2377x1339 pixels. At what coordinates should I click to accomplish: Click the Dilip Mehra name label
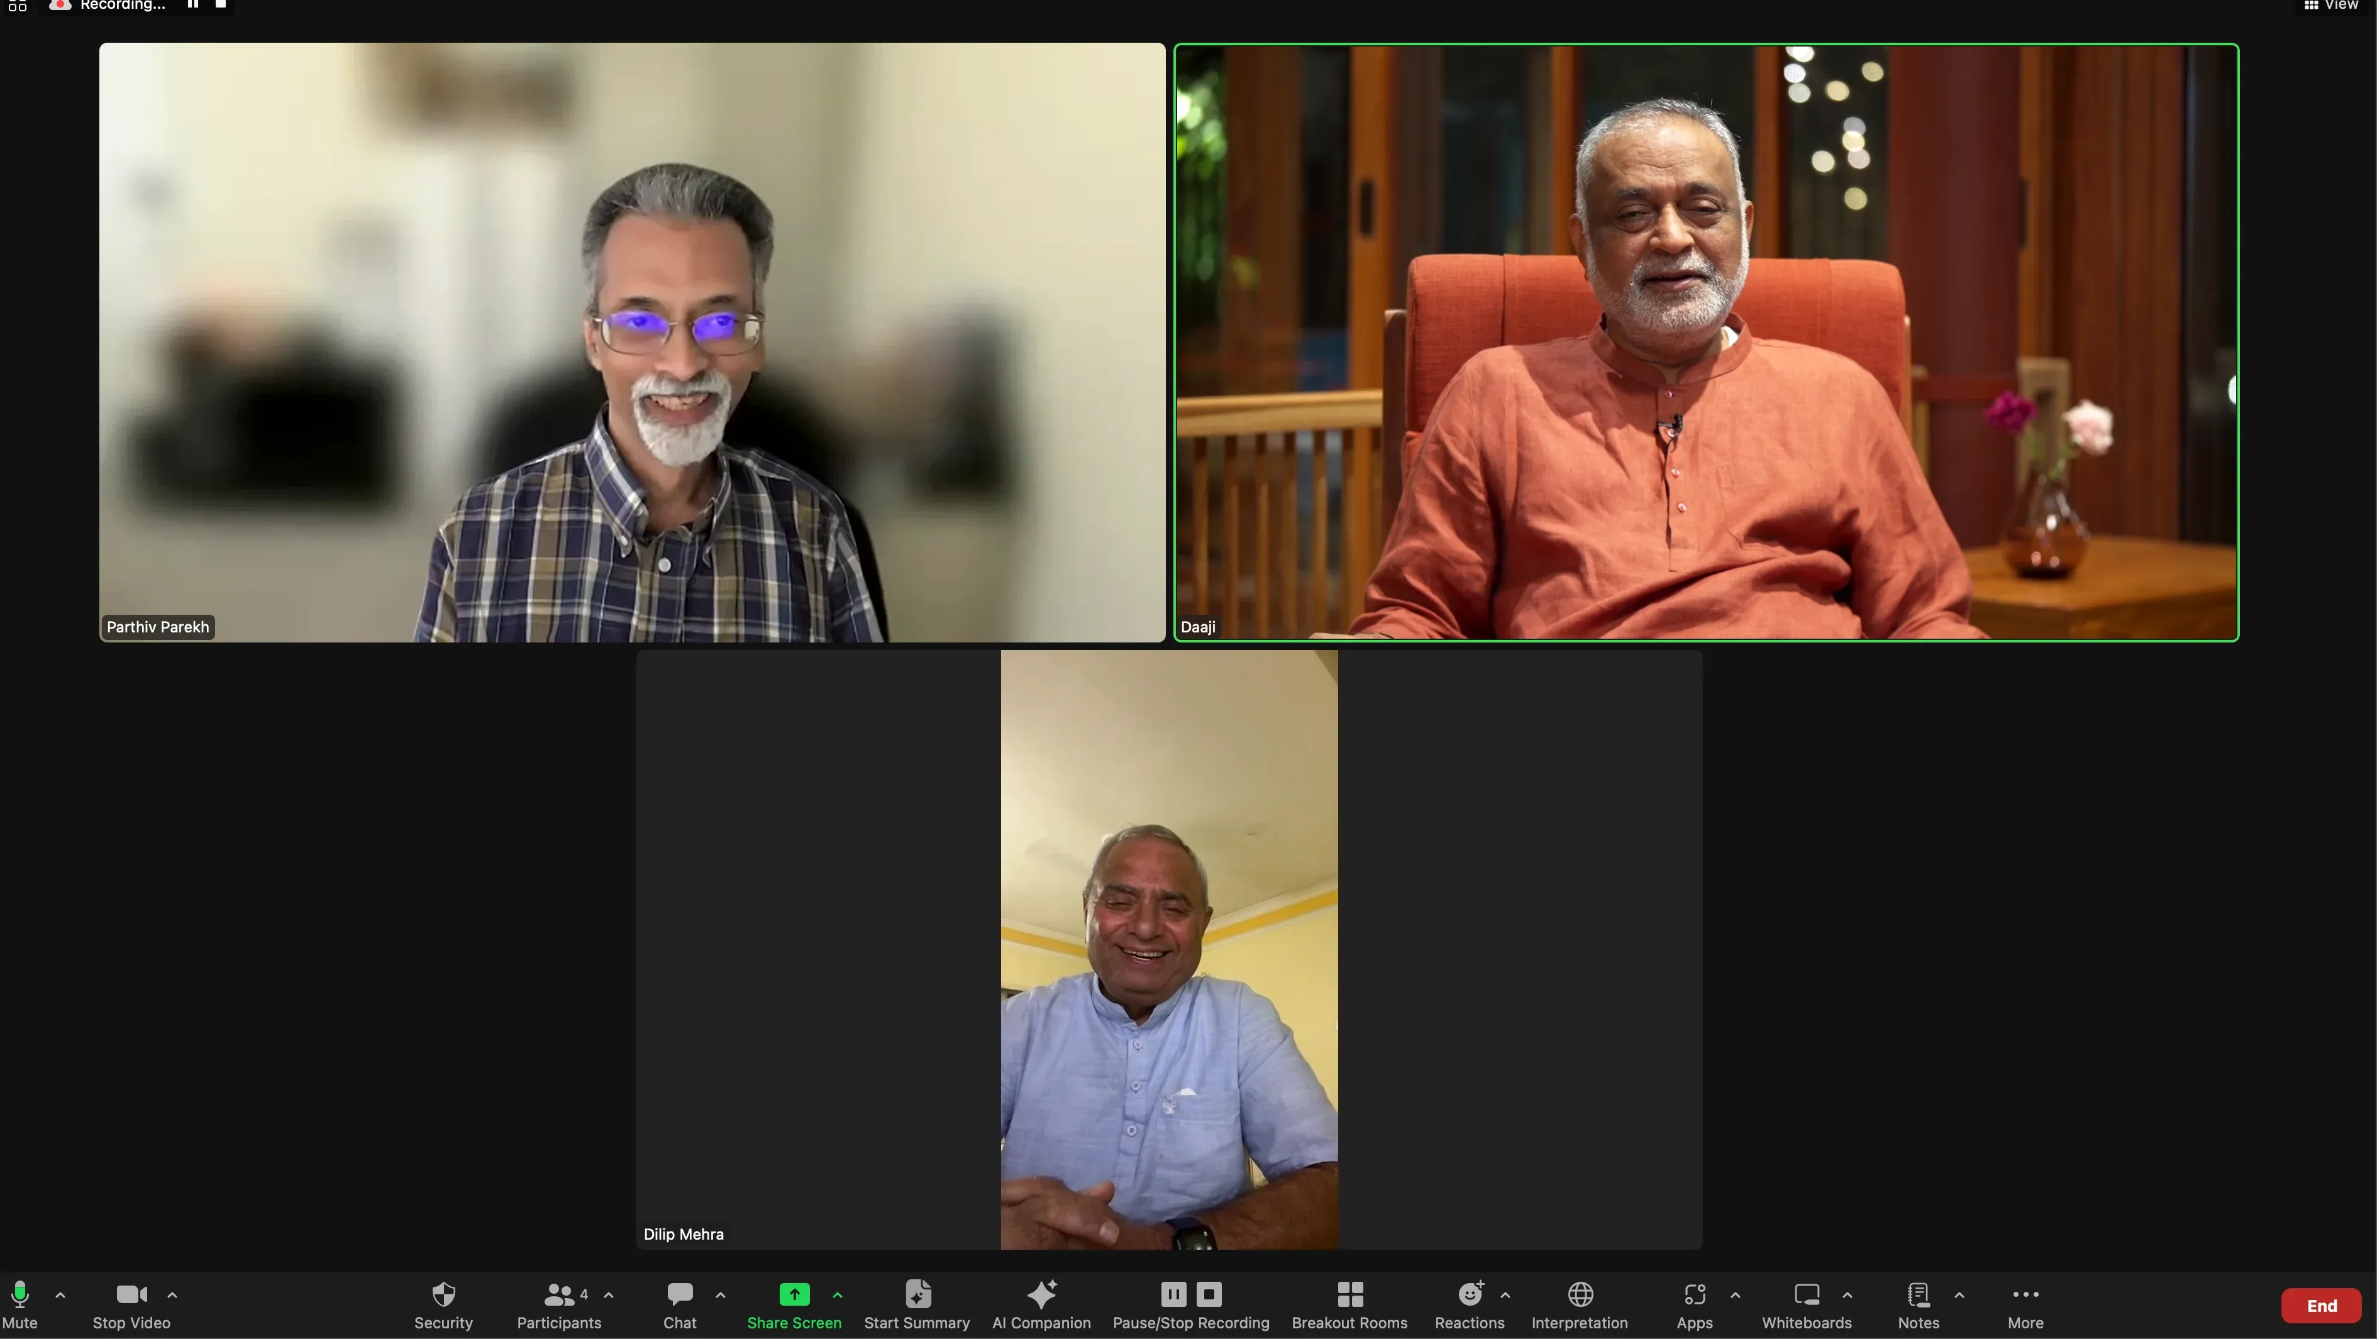tap(683, 1234)
